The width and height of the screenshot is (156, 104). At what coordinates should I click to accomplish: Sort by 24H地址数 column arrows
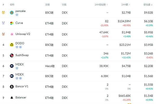(107, 5)
